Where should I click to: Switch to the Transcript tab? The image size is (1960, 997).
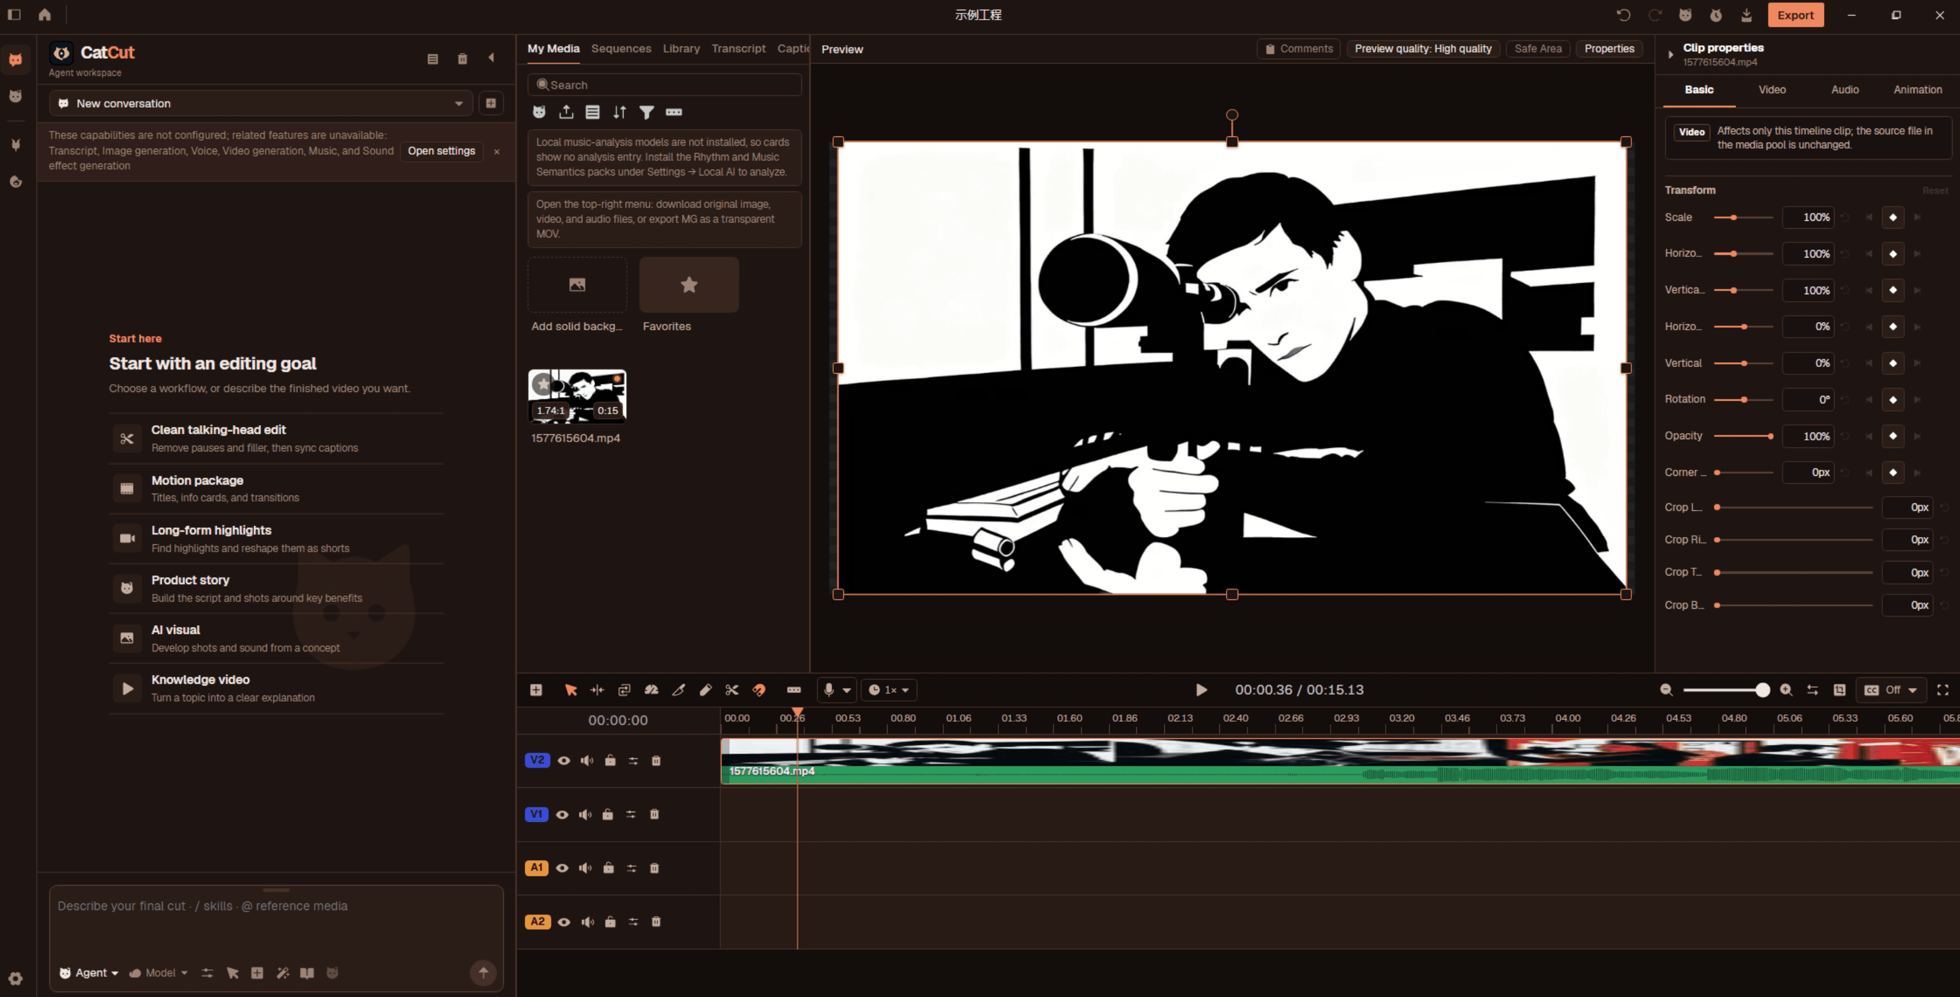point(738,49)
